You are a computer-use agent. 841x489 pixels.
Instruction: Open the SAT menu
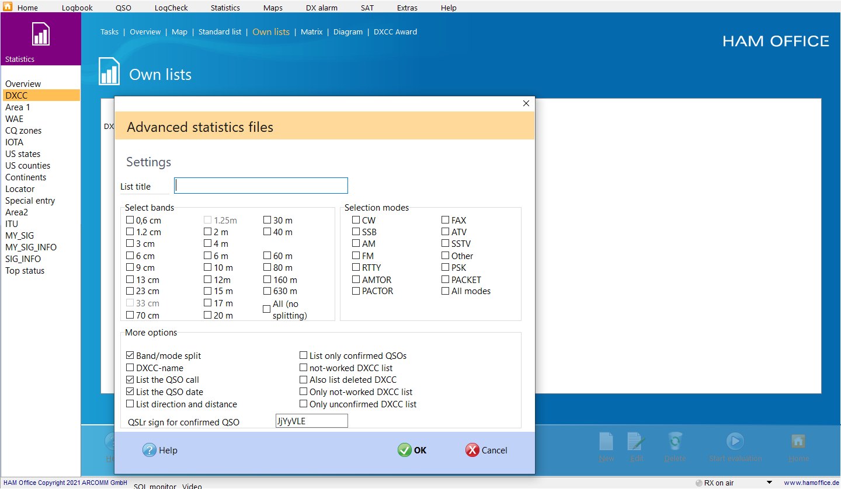pos(367,8)
